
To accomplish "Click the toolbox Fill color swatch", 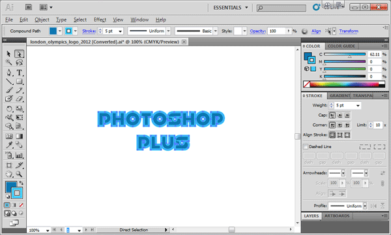I will pyautogui.click(x=10, y=186).
